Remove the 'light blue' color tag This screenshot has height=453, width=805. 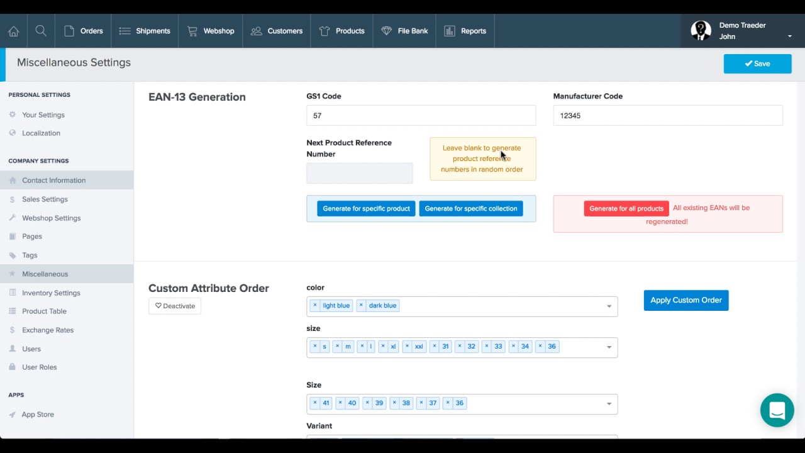315,305
